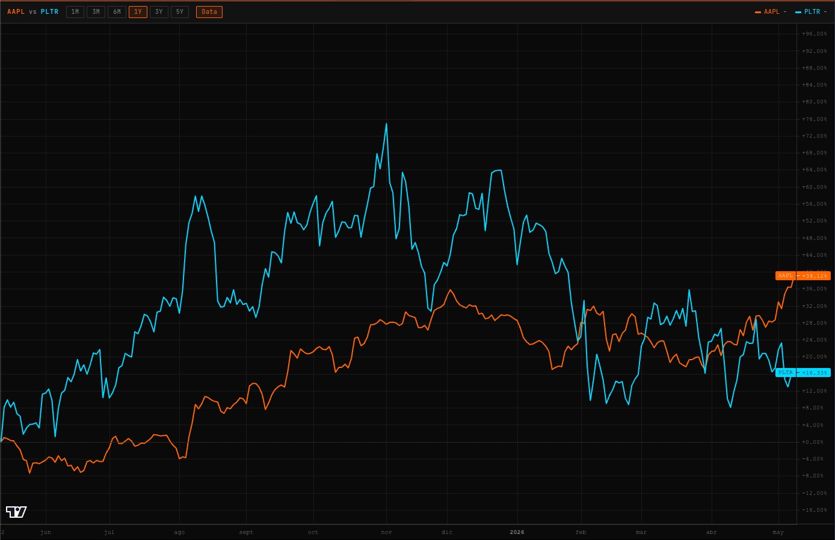Switch chart to 3Y range
Image resolution: width=835 pixels, height=540 pixels.
pos(159,11)
